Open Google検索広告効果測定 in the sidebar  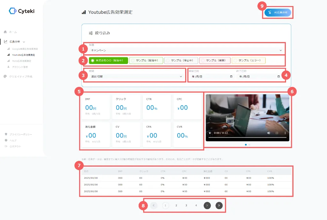[x=25, y=49]
